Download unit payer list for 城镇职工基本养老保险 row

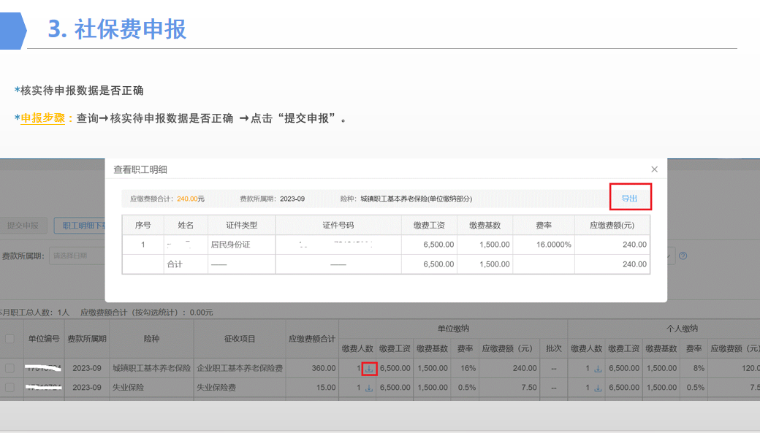coord(369,369)
